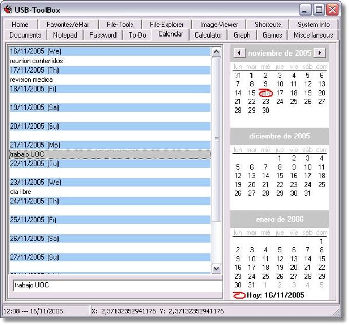Click 'enero de 2006' month header
The image size is (349, 325).
pyautogui.click(x=280, y=219)
